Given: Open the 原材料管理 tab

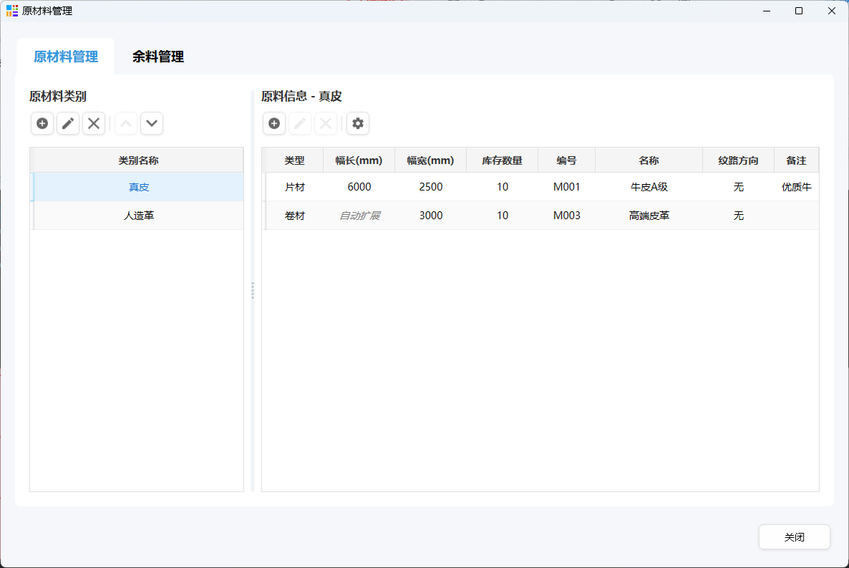Looking at the screenshot, I should pos(64,55).
